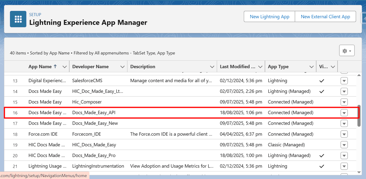
Task: Click visible checkmark in LightningInstrumentation row
Action: 322,166
